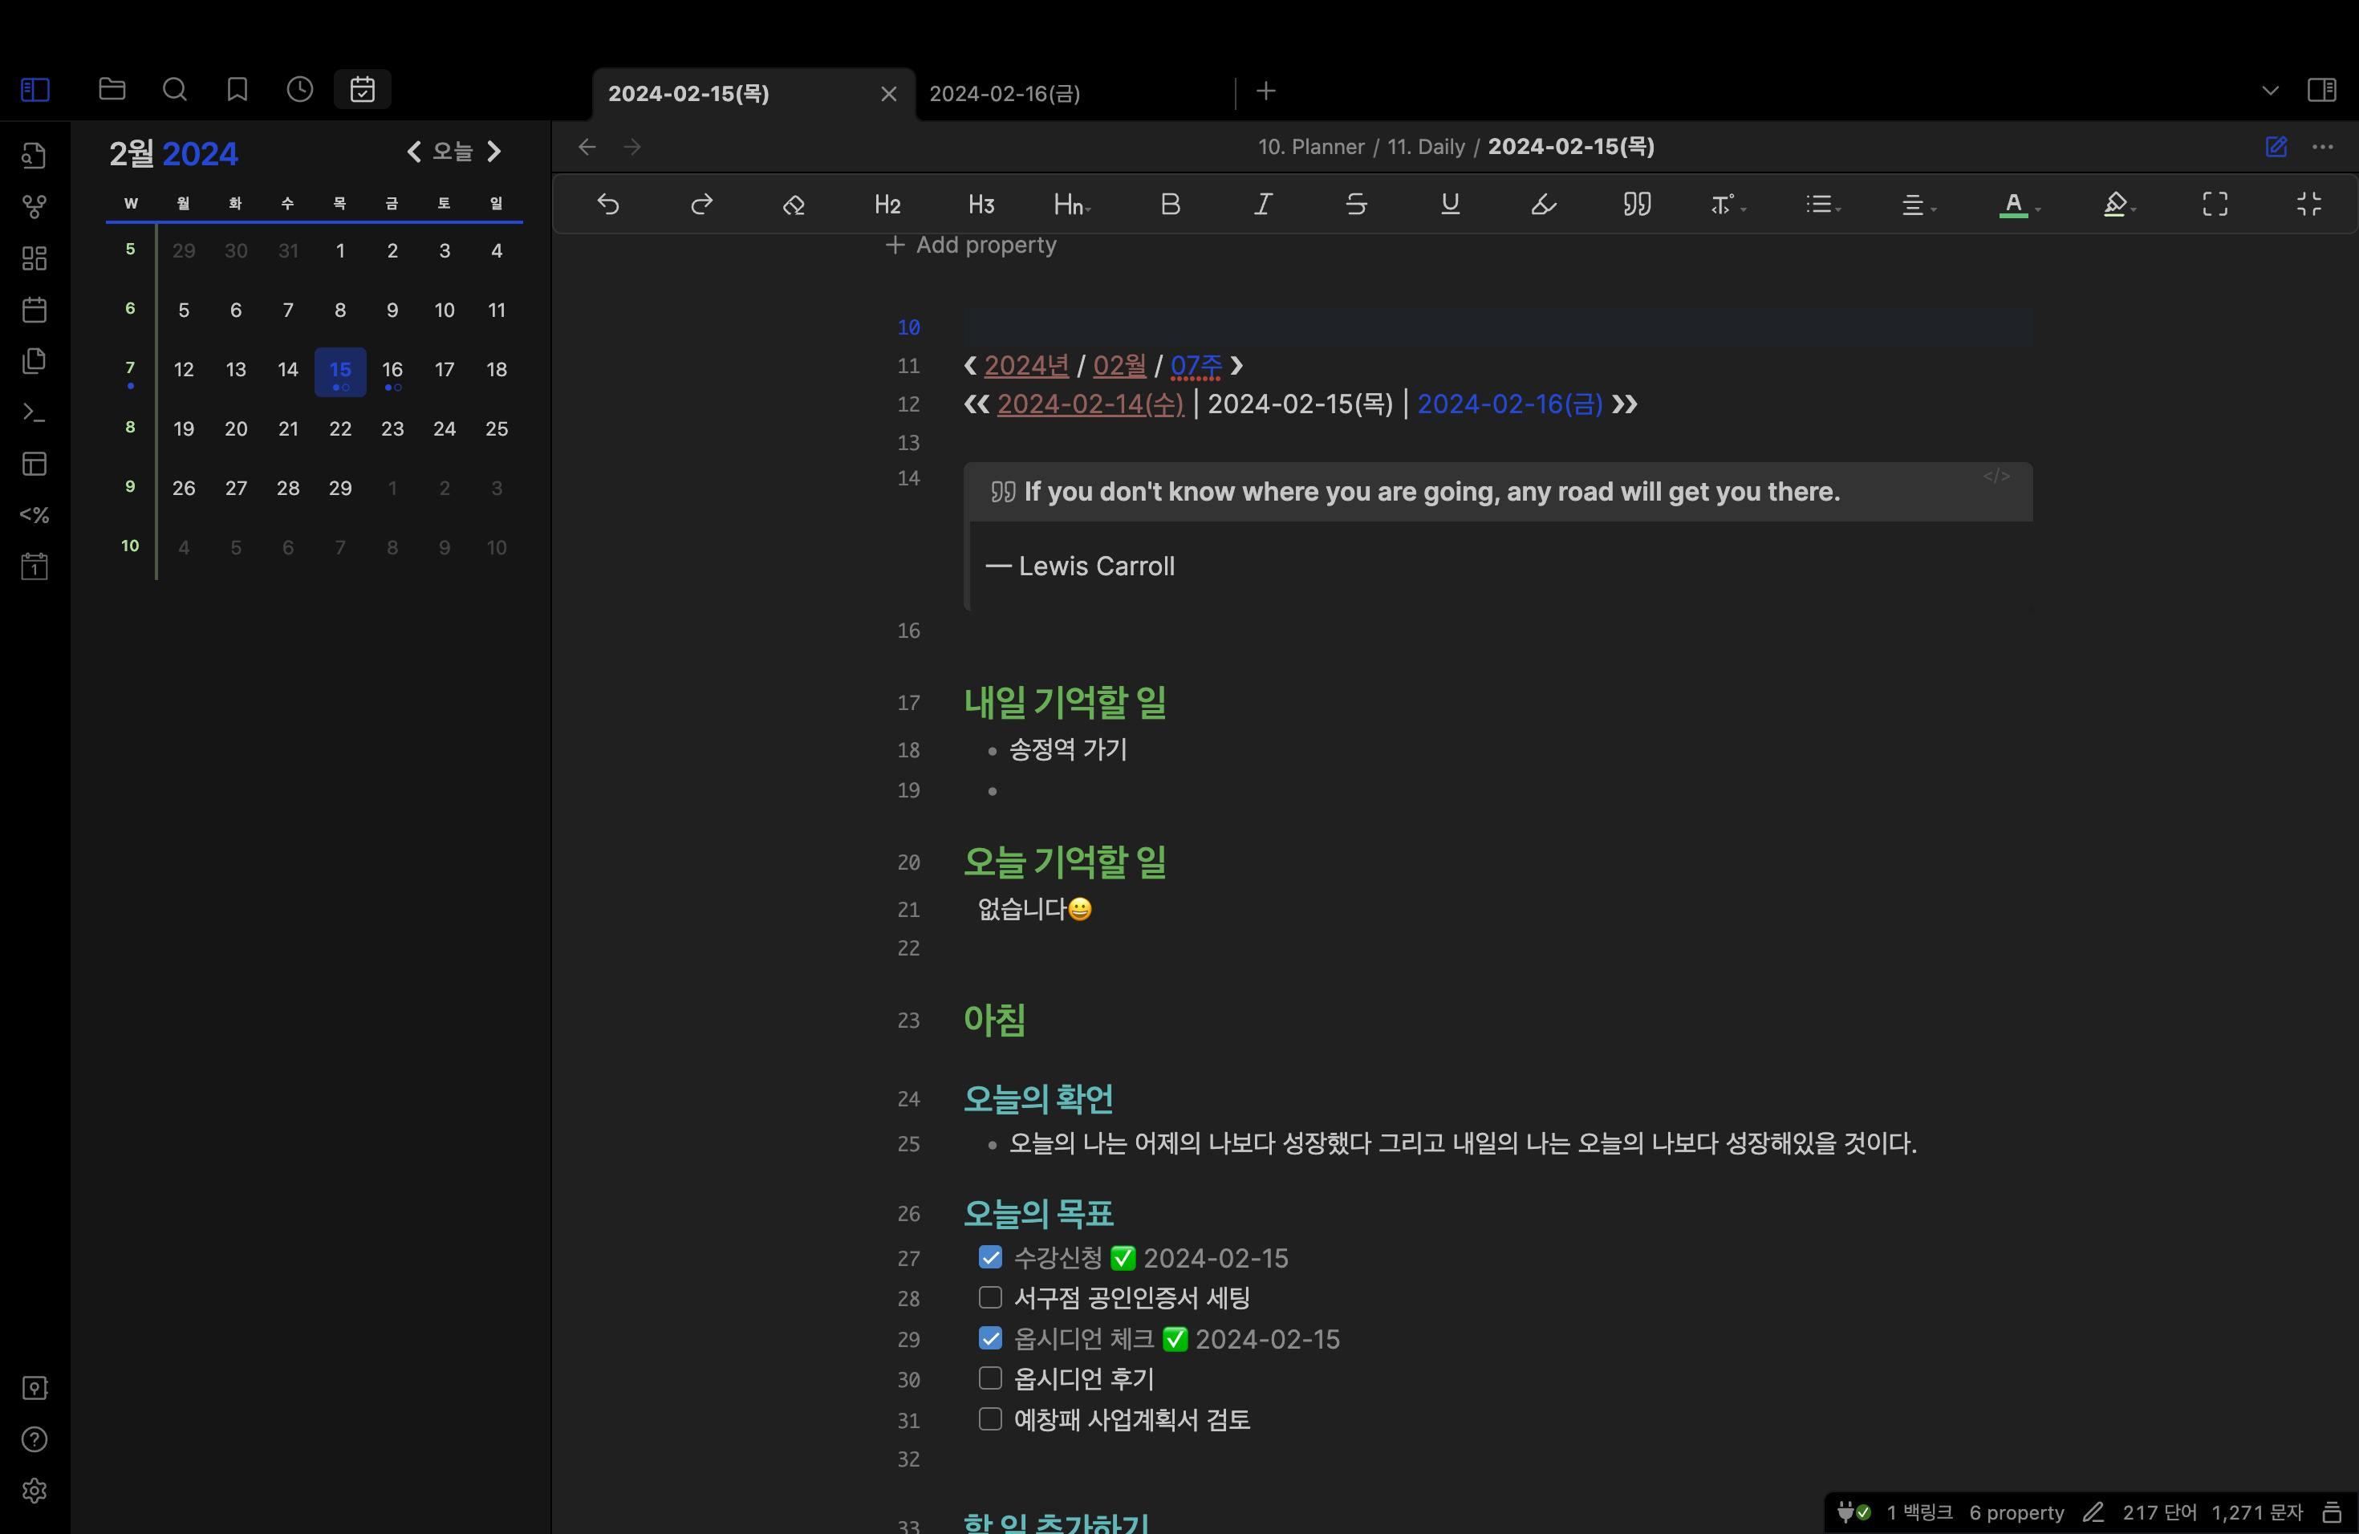
Task: Check the 옵시디언 후기 task
Action: 990,1378
